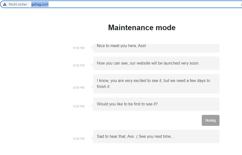Click empty space in the address bar
The image size is (242, 155).
click(139, 4)
